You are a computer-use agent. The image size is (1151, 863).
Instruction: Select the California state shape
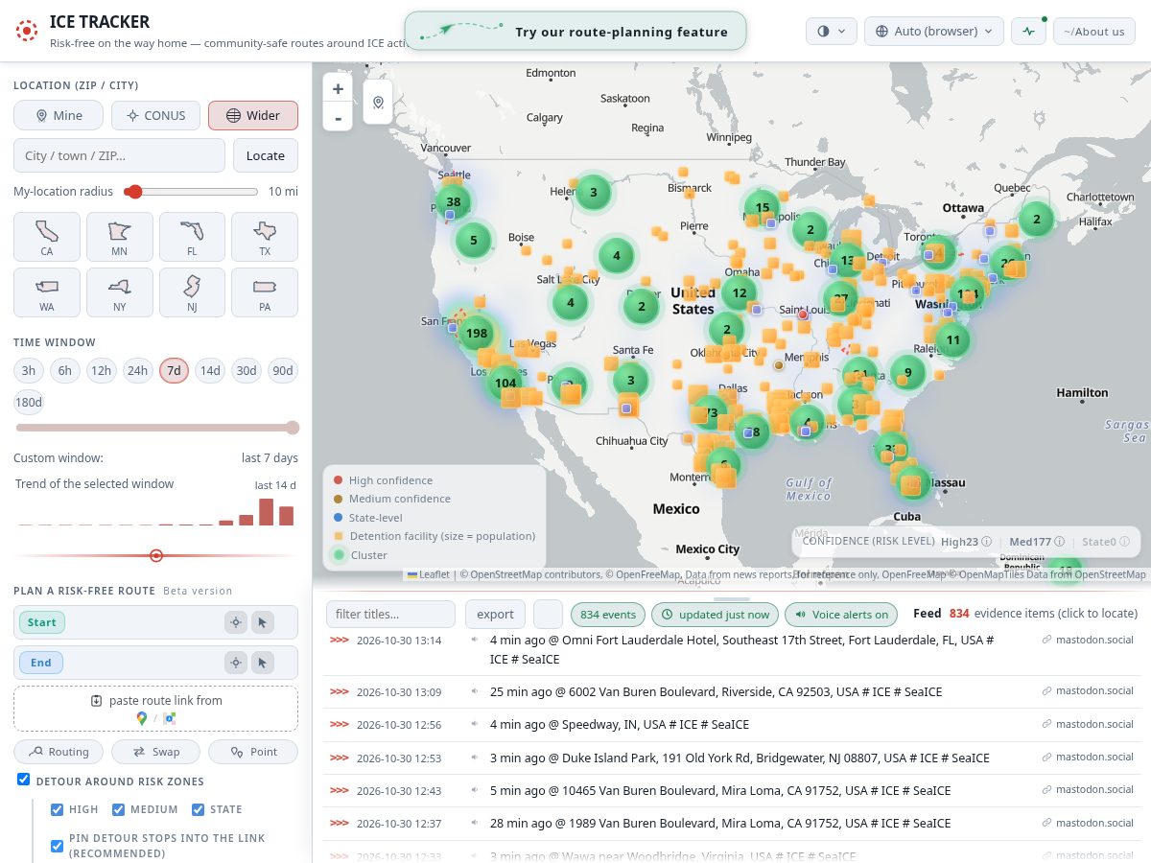(46, 237)
